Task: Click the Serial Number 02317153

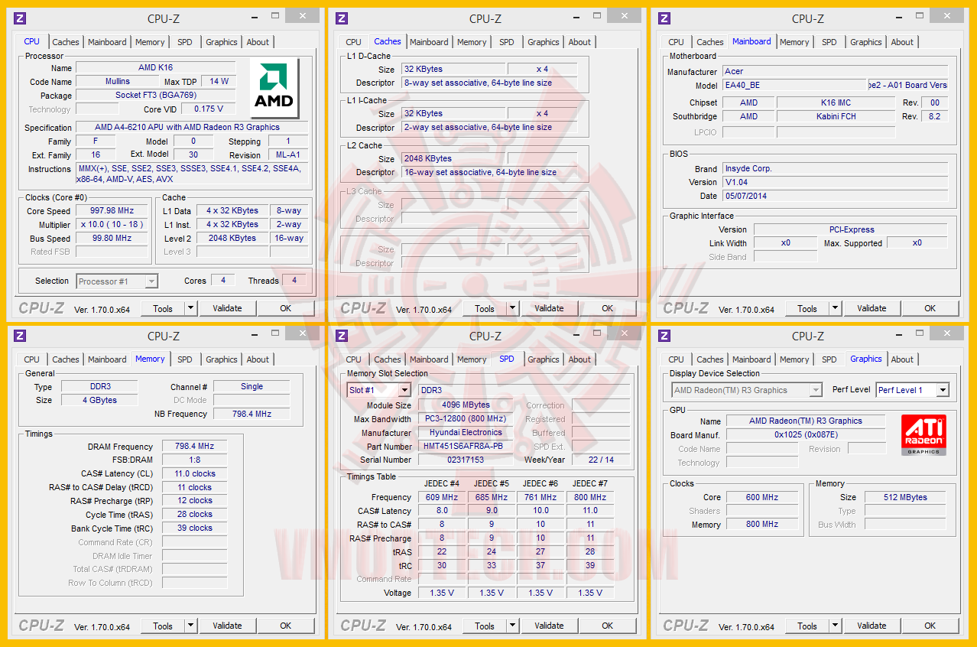Action: tap(466, 460)
